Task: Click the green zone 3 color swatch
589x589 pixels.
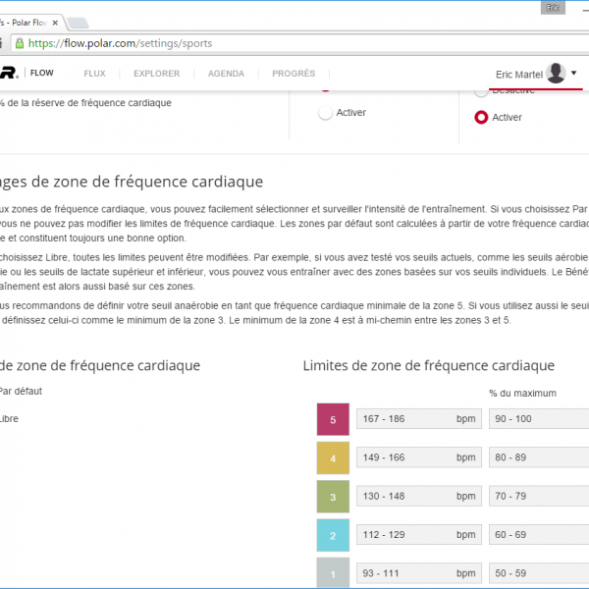Action: pyautogui.click(x=333, y=497)
